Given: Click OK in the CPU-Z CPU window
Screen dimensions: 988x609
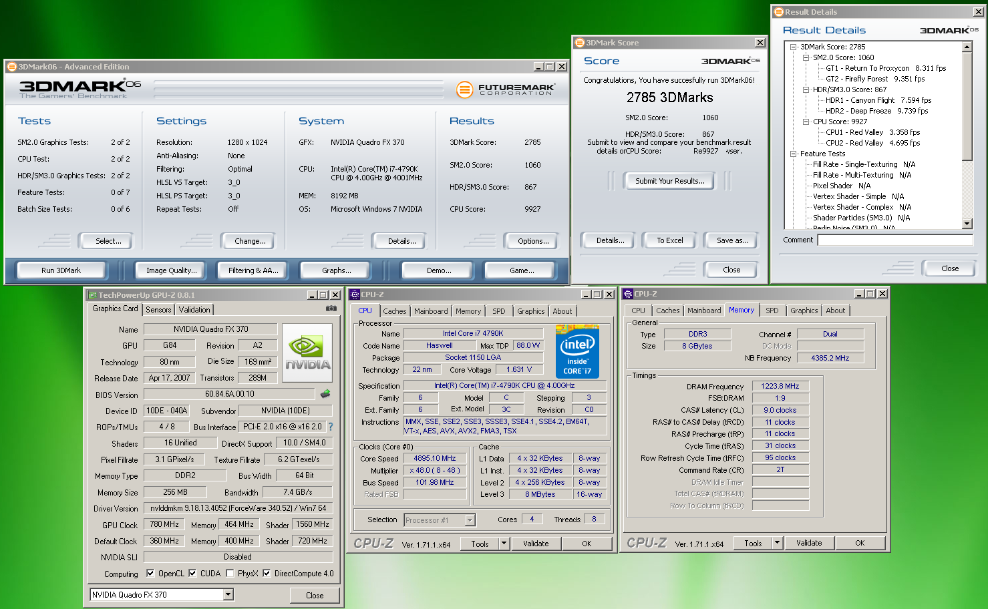Looking at the screenshot, I should tap(587, 544).
